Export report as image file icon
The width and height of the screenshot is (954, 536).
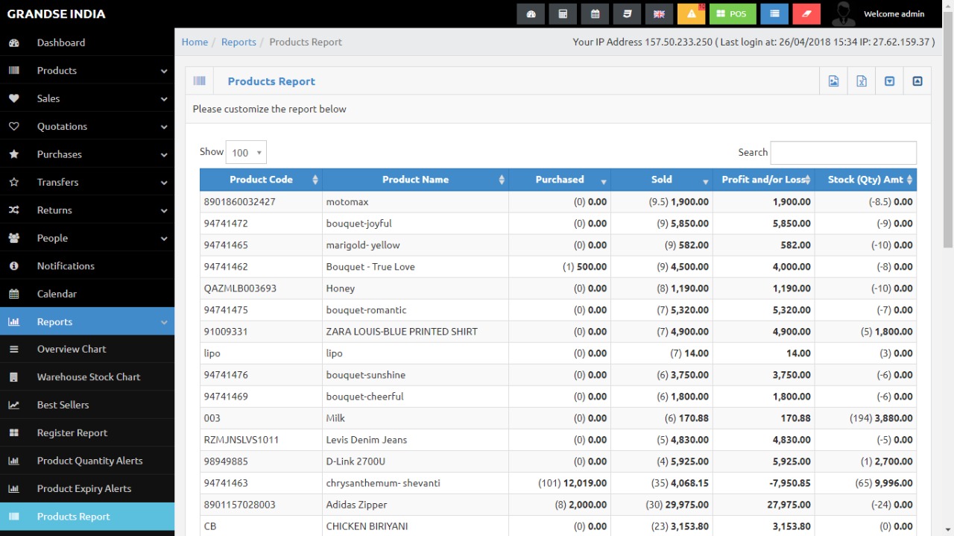pos(834,81)
